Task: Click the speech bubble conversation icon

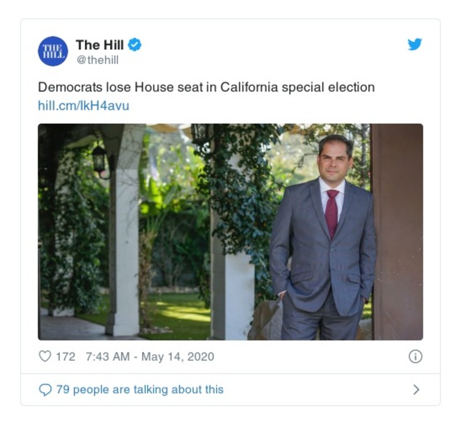Action: click(45, 390)
